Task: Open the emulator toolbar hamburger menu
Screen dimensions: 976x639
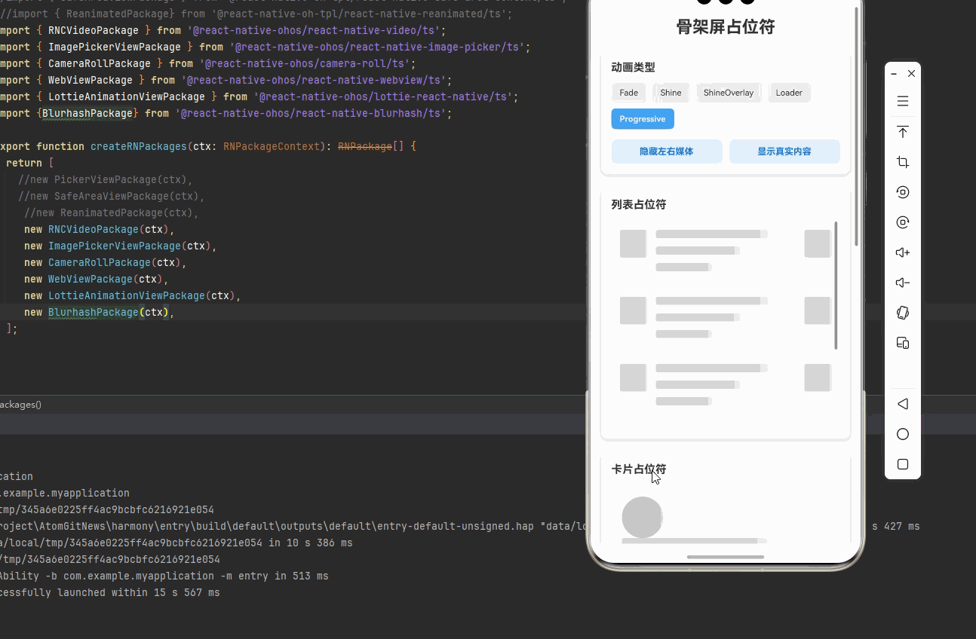Action: [x=903, y=101]
